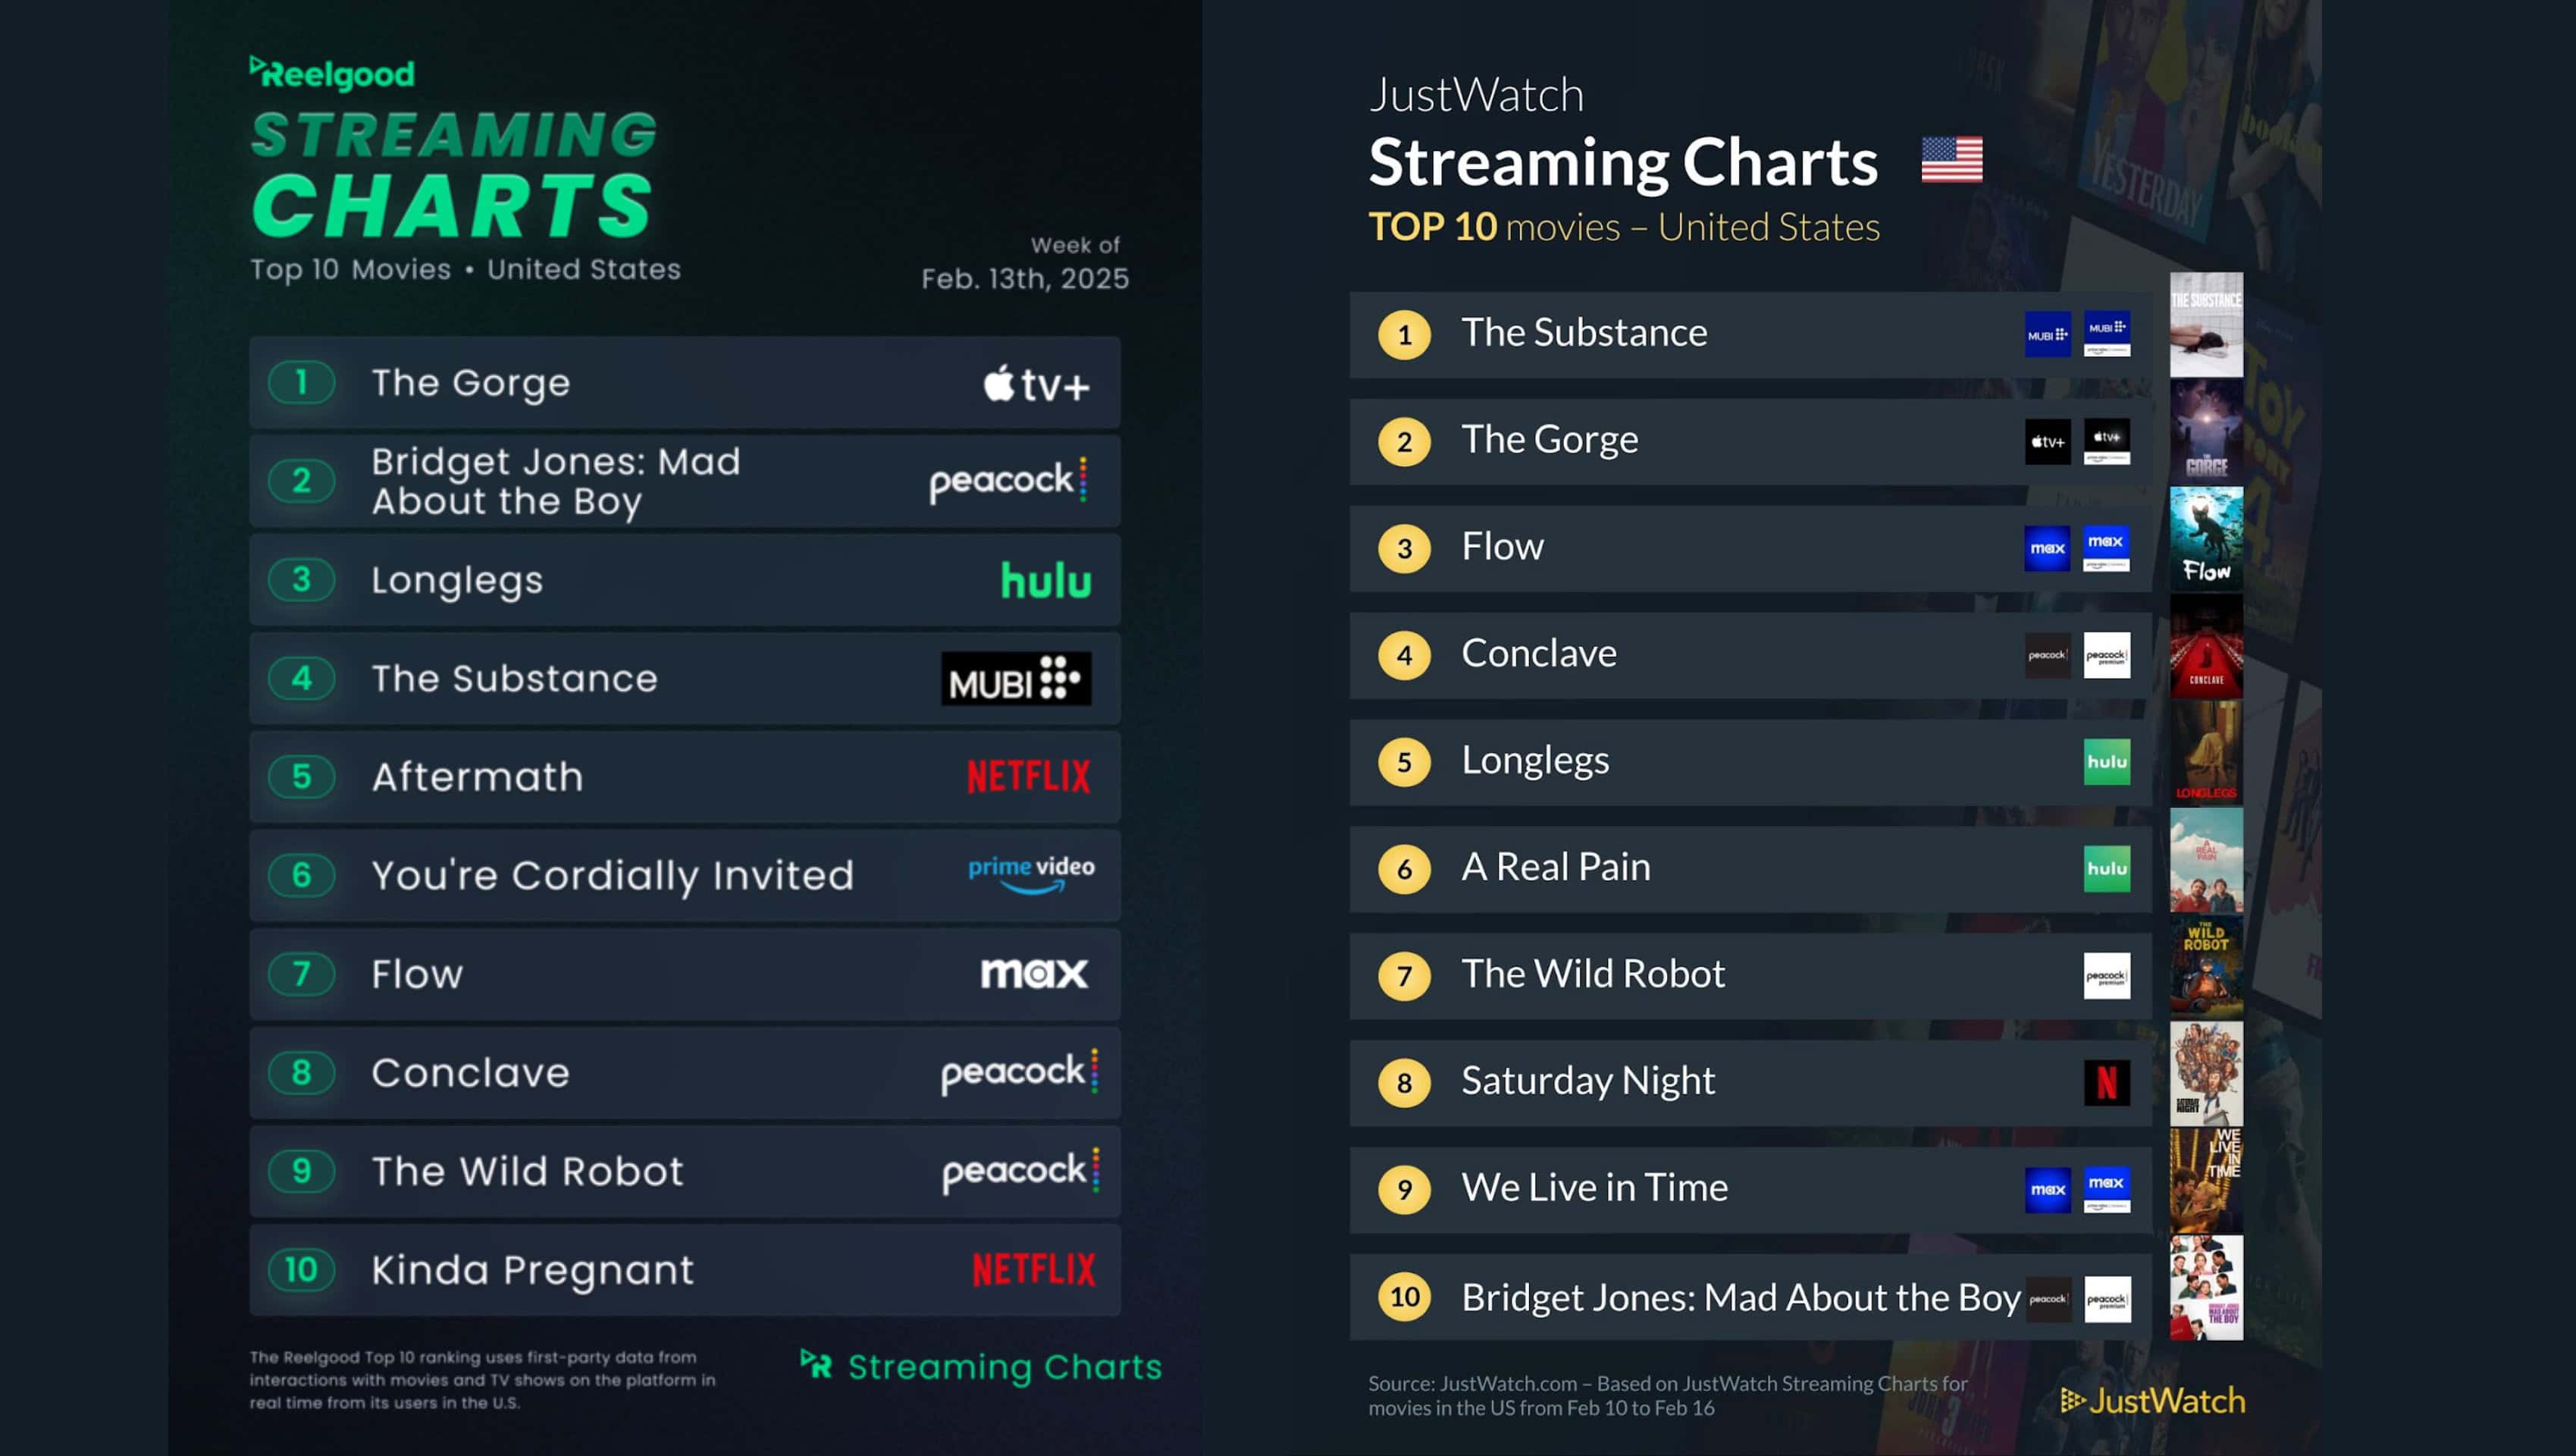Screen dimensions: 2576x1456
Task: Click the Max logo in Reelgood's Flow row
Action: (x=1033, y=973)
